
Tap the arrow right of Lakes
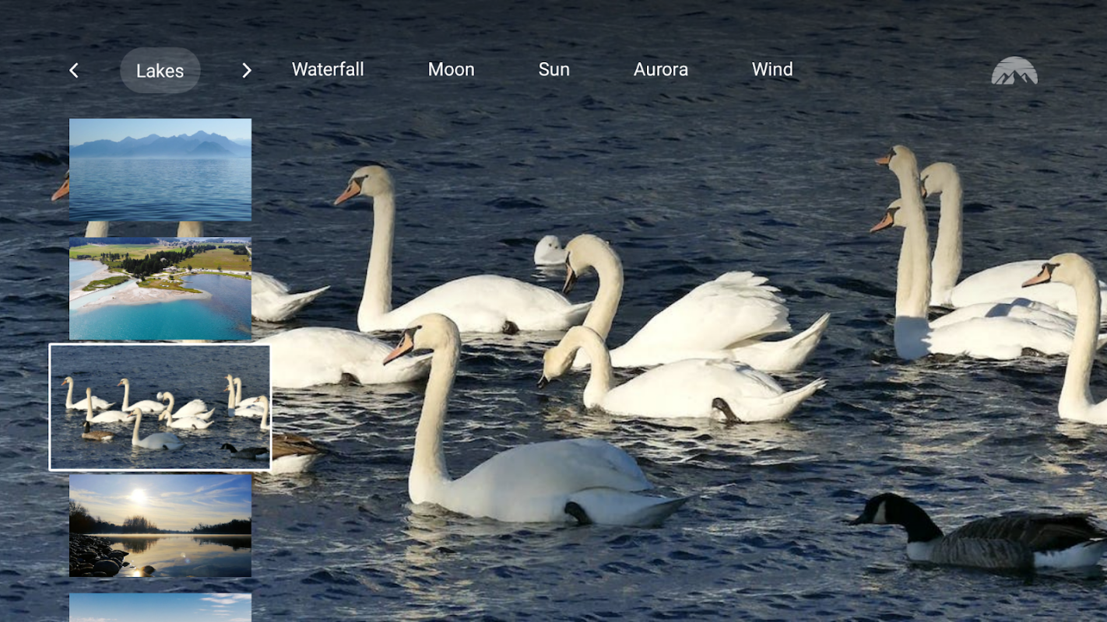pyautogui.click(x=247, y=71)
